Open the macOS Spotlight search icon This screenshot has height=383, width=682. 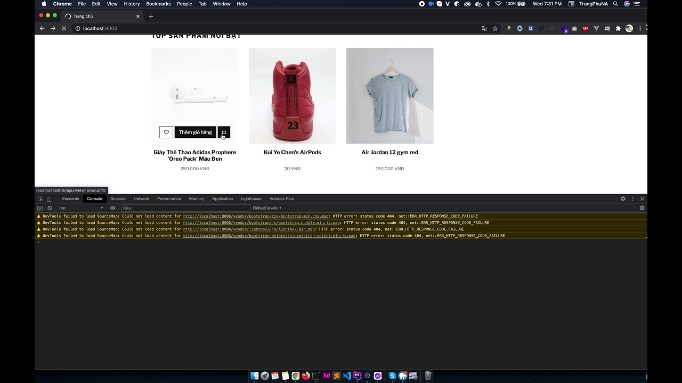pos(615,4)
